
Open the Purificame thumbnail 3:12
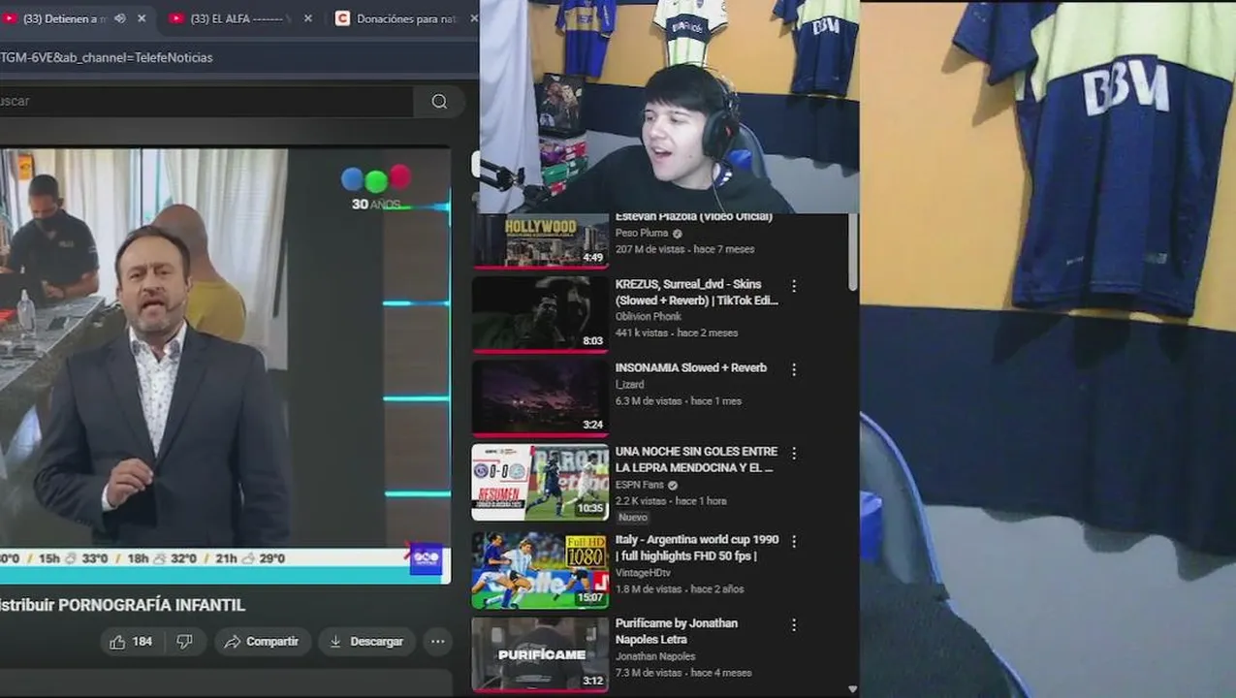[540, 654]
